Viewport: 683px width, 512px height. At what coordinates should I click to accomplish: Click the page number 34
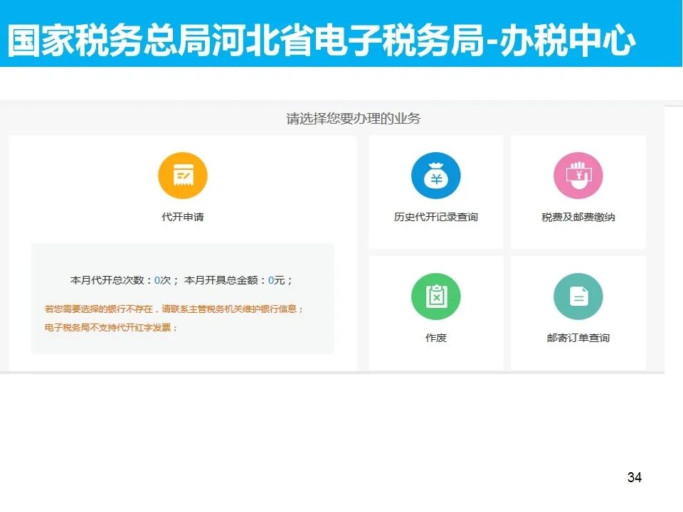tap(634, 477)
